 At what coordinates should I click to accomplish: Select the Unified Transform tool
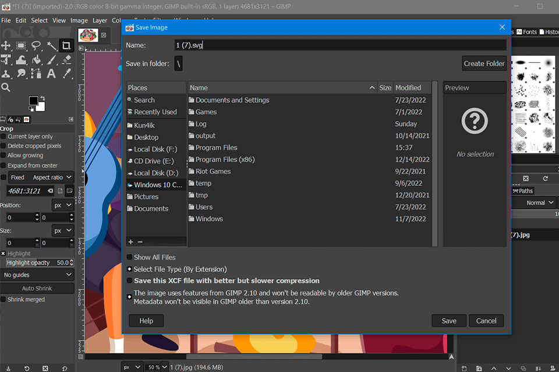point(6,60)
